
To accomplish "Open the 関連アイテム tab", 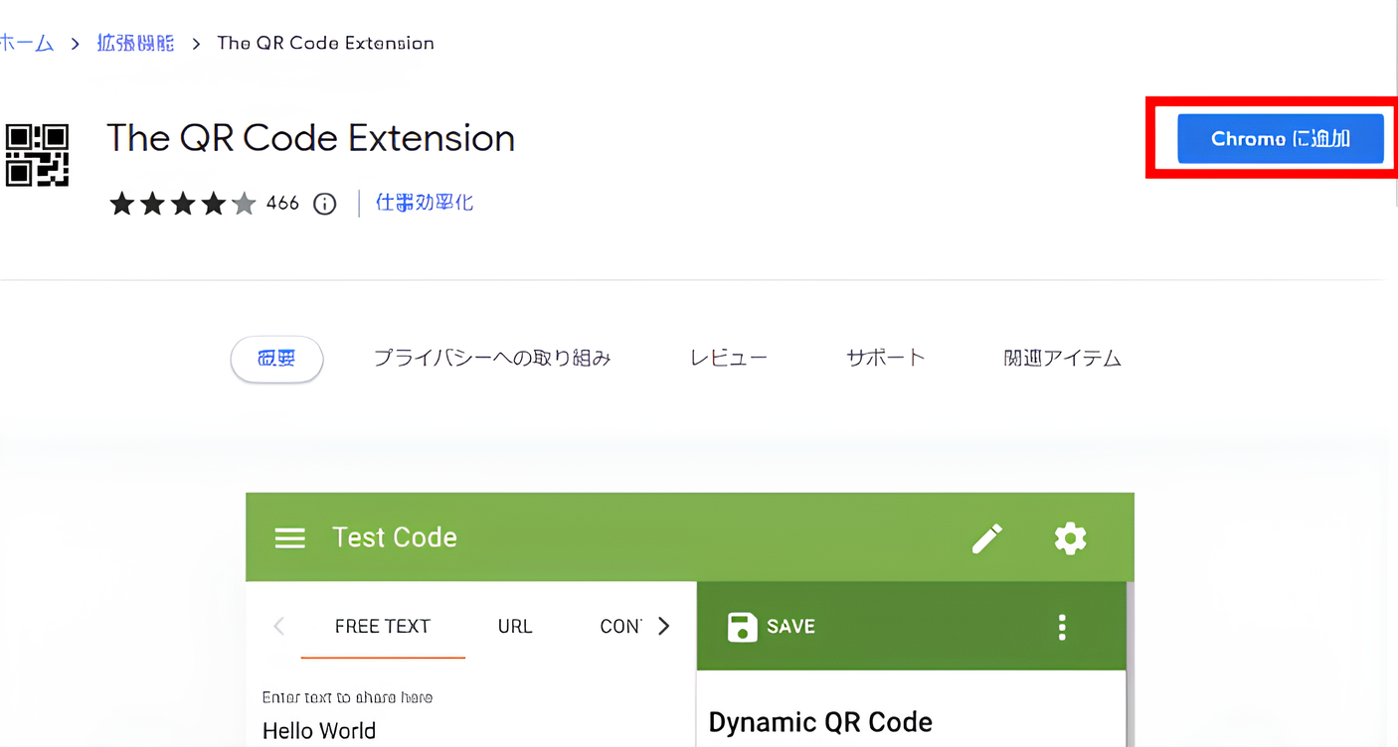I will pyautogui.click(x=1061, y=358).
